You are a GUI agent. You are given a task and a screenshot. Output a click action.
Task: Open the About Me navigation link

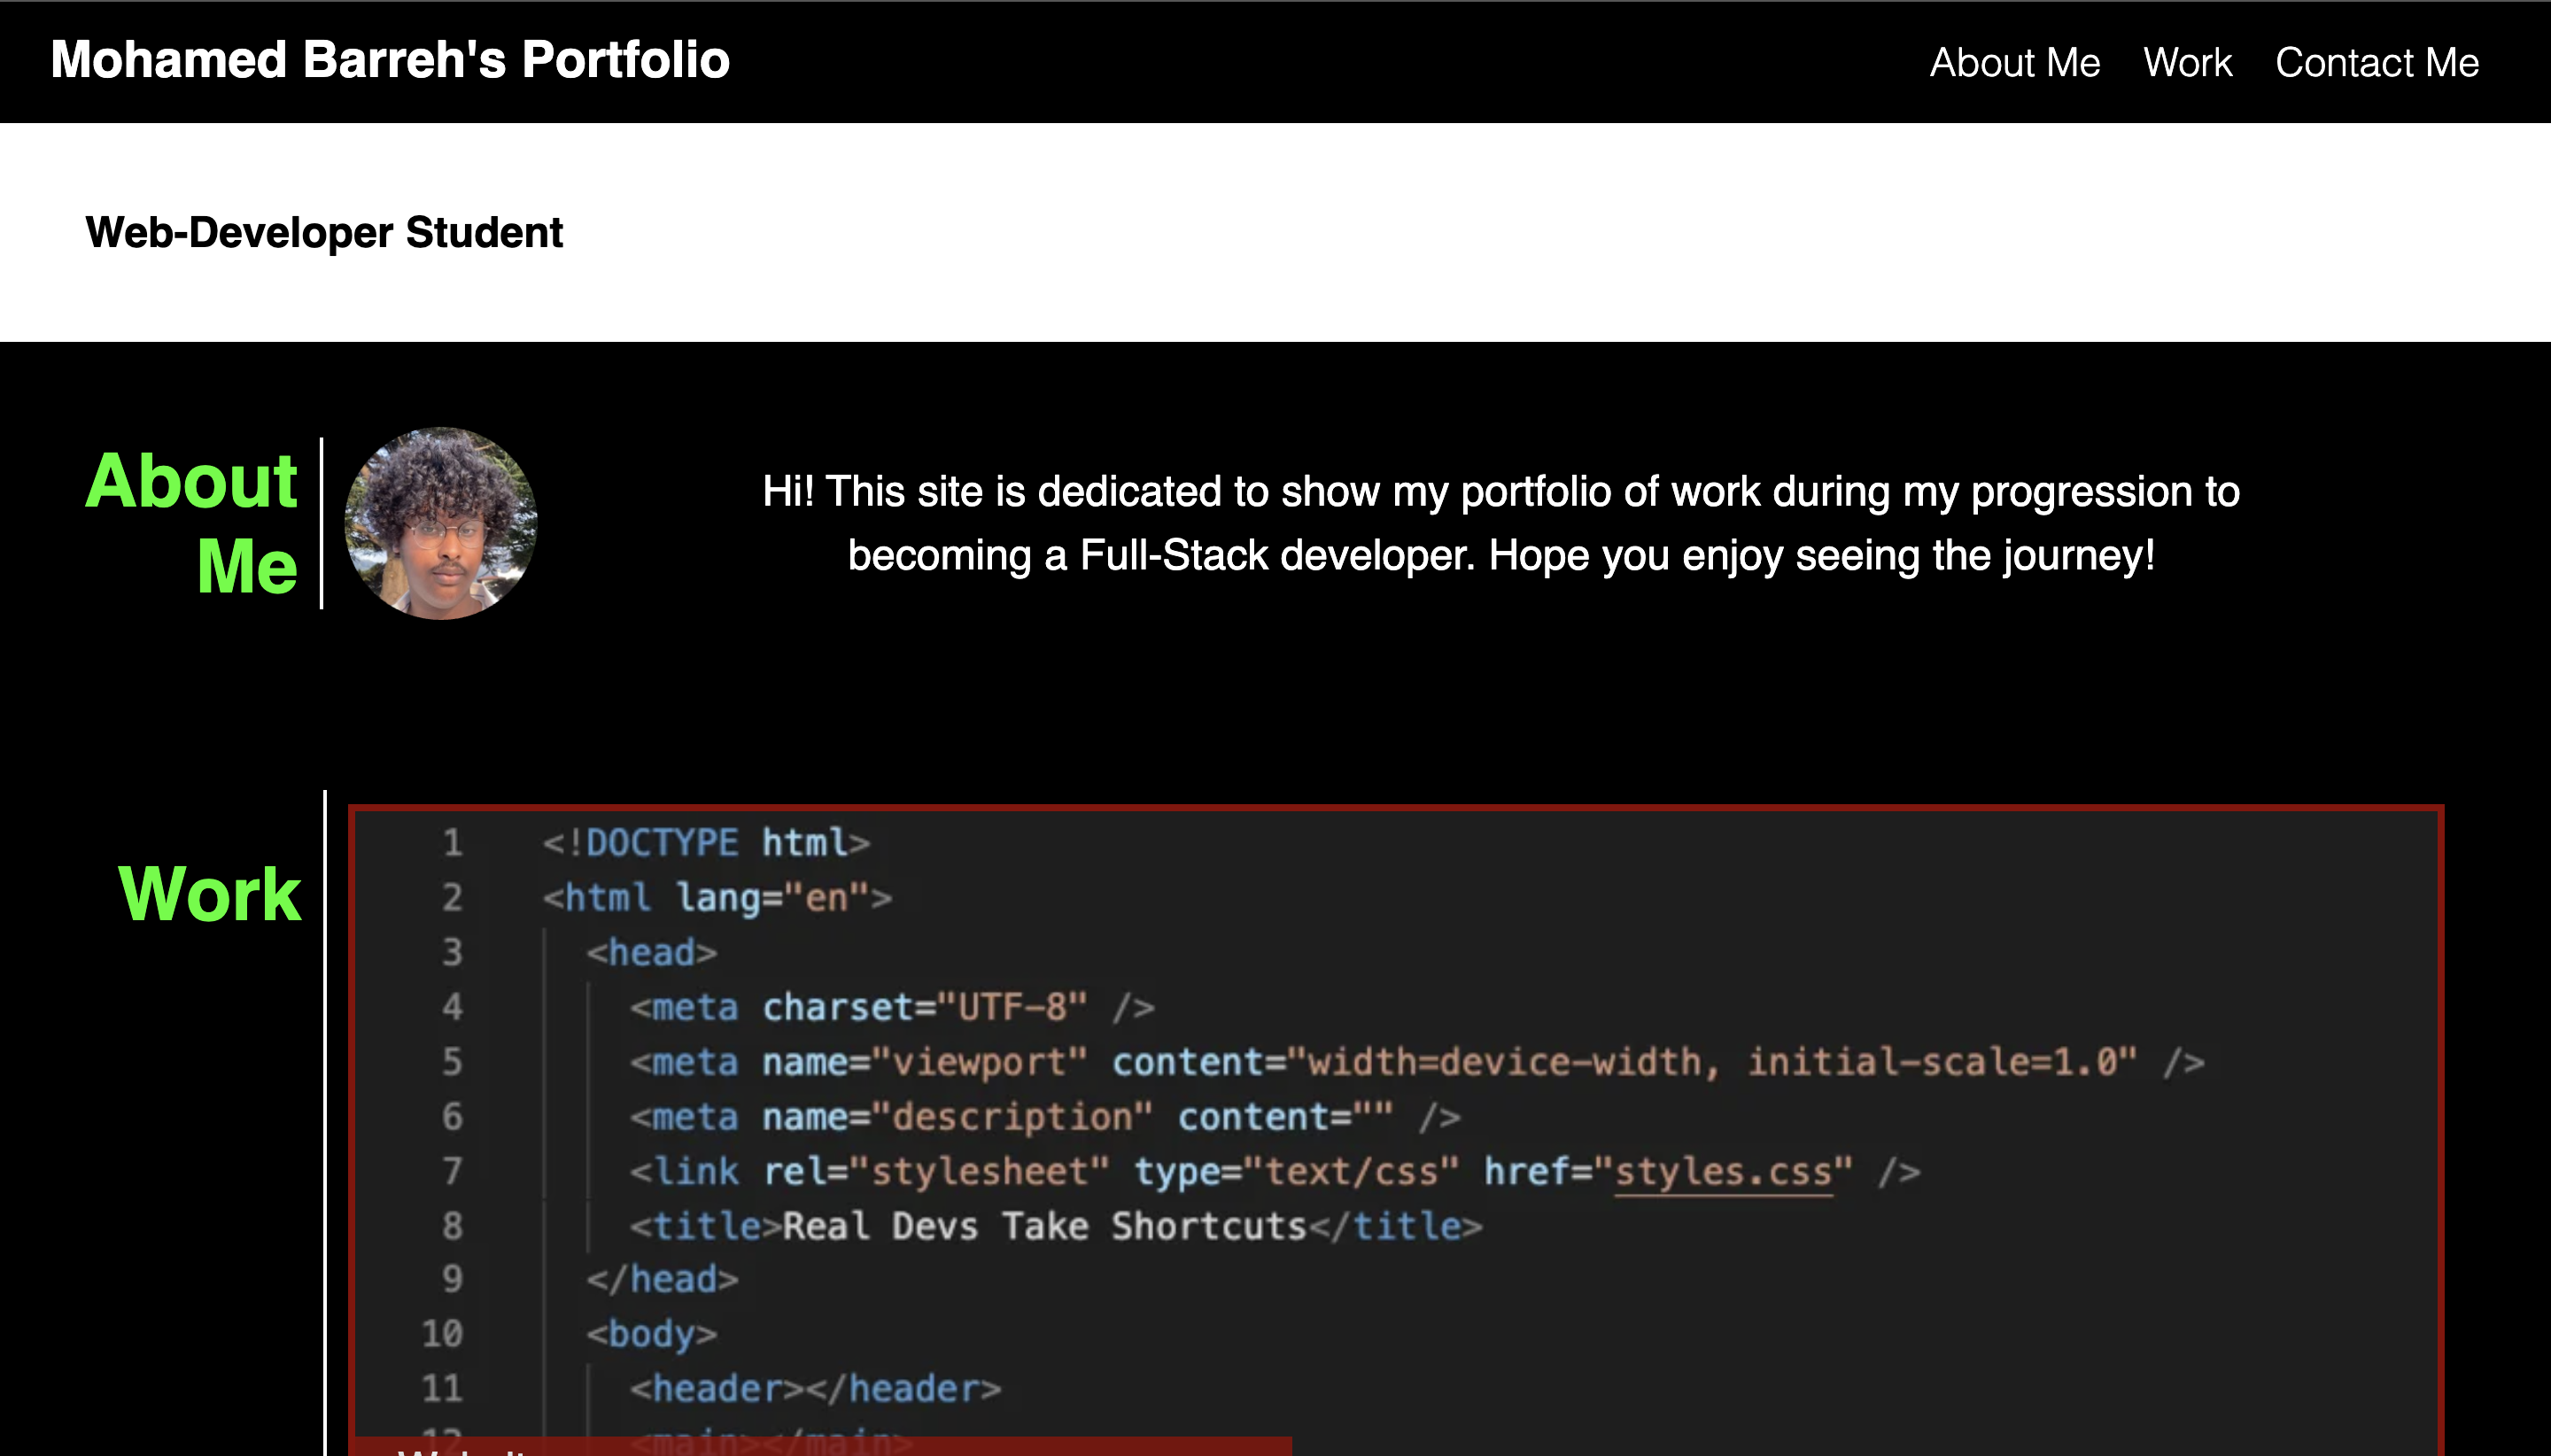click(x=2013, y=62)
